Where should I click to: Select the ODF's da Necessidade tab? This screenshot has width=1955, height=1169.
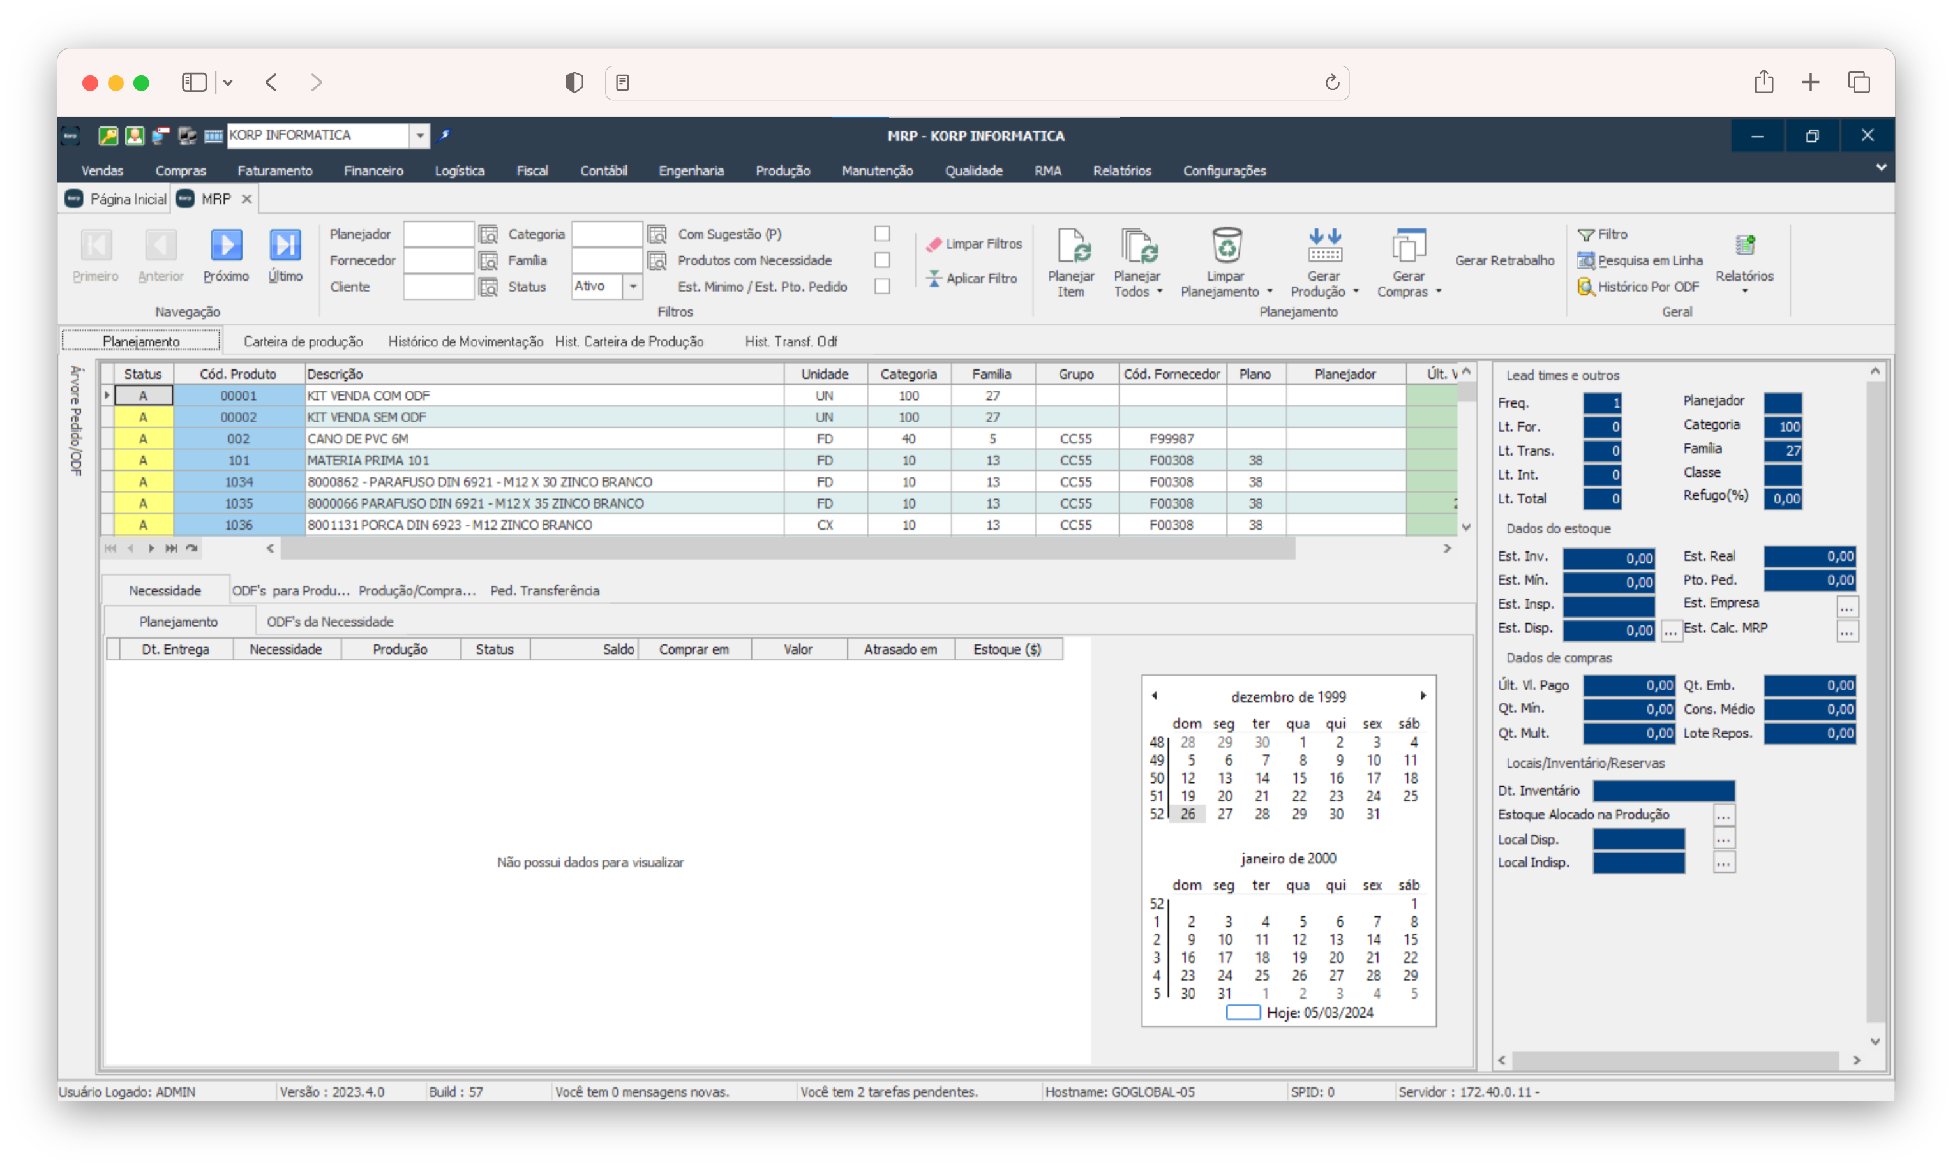[330, 622]
